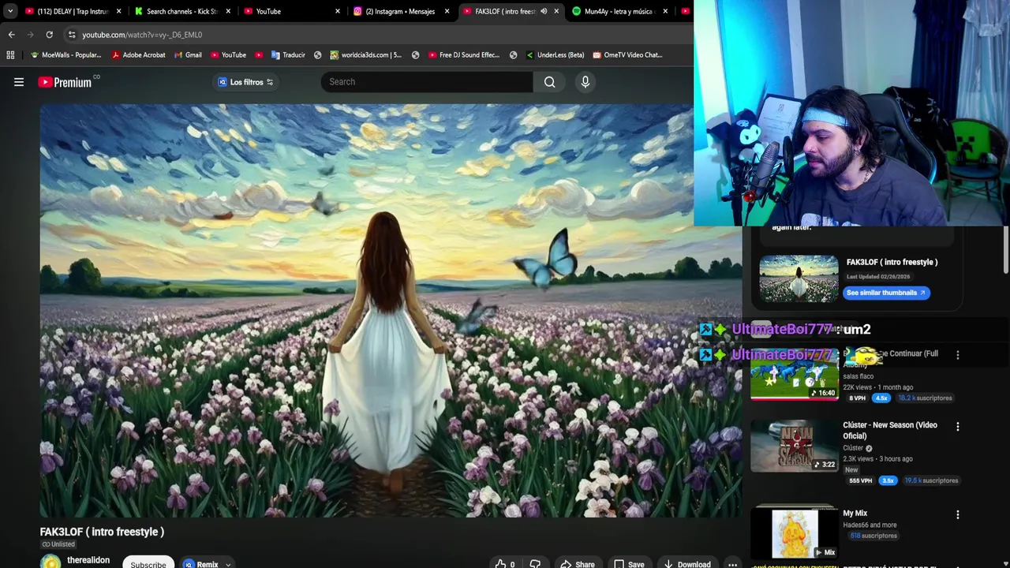Dislike the video with thumbs down icon

pos(535,564)
